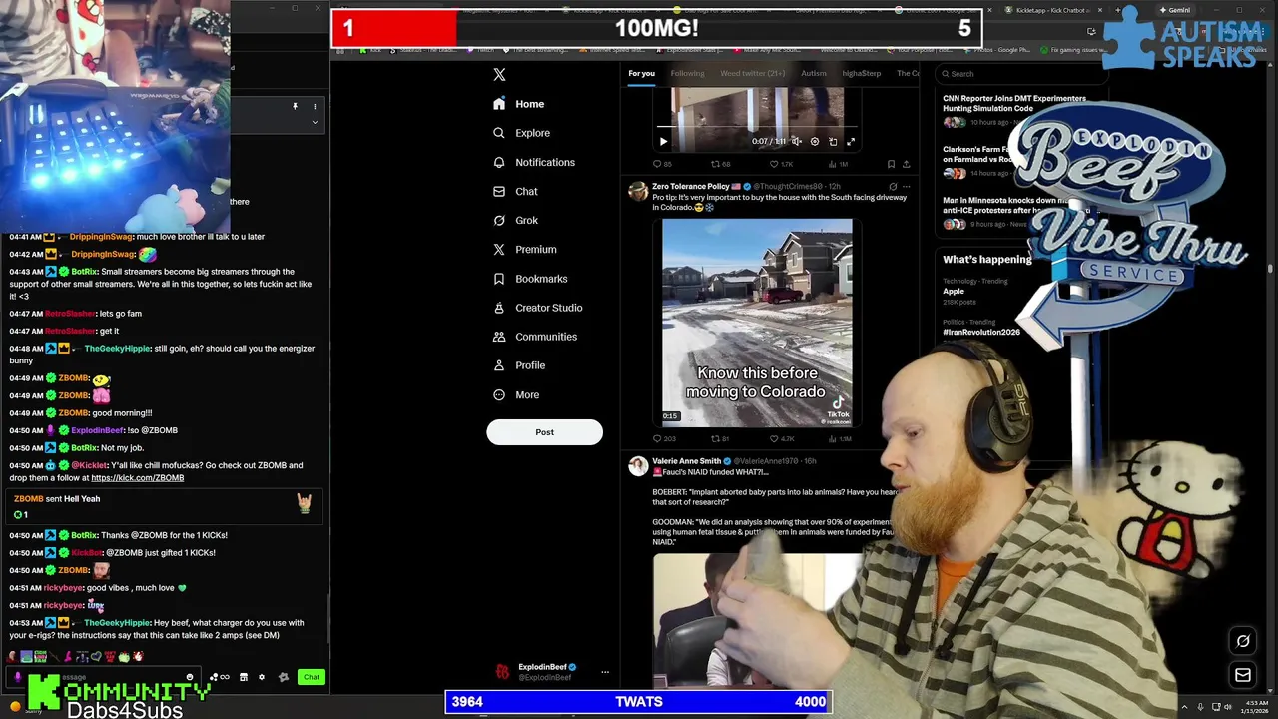Screen dimensions: 1278x719
Task: Follow the kick.com/ZBOMB link in chat
Action: pyautogui.click(x=137, y=478)
